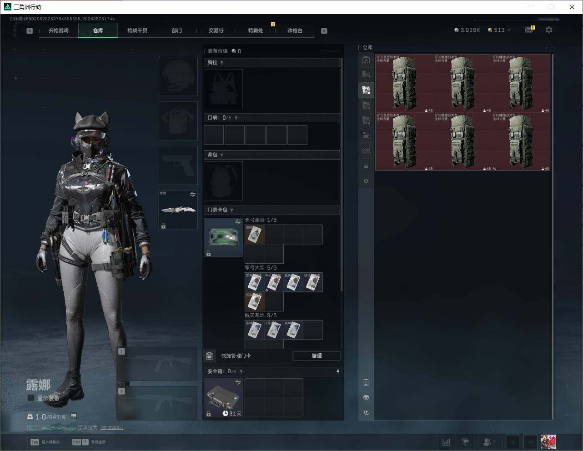The image size is (583, 451).
Task: Click the help icon next to 胸挂
Action: (x=222, y=63)
